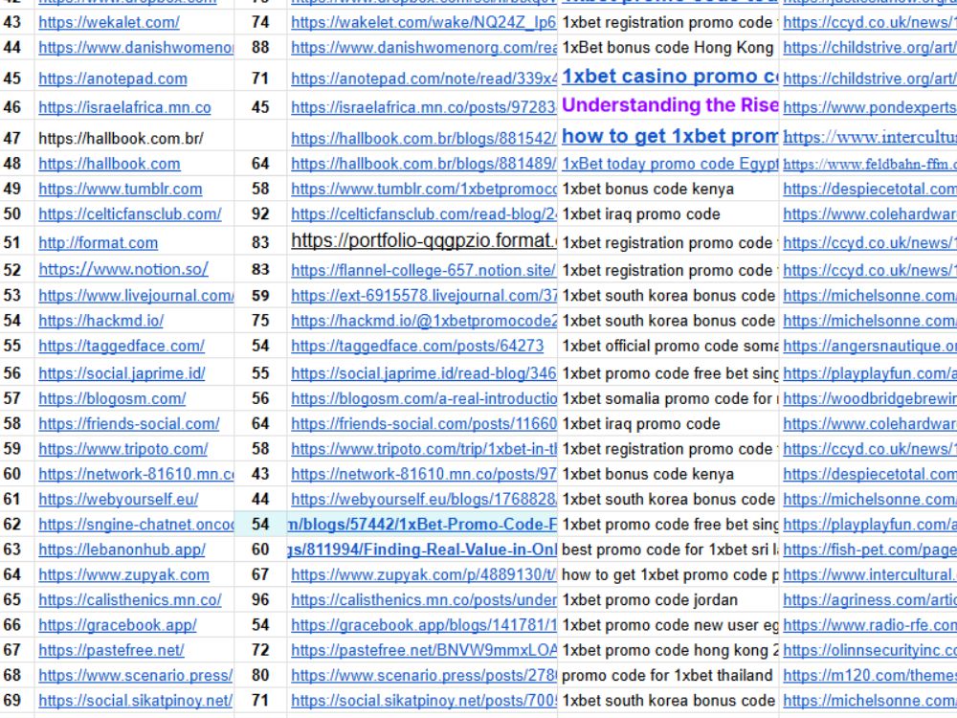The height and width of the screenshot is (718, 957).
Task: Open the https://www.pondexperts link
Action: pos(870,107)
